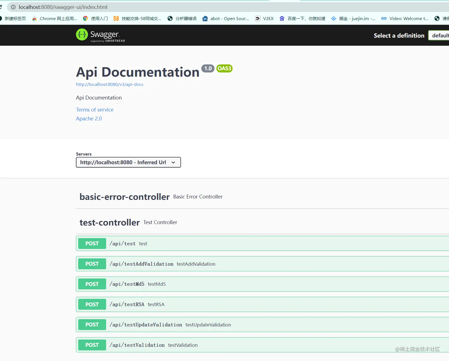Open the juejin.im bookmark
The height and width of the screenshot is (361, 449).
coord(353,18)
